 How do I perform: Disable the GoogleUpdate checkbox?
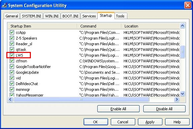pos(12,72)
